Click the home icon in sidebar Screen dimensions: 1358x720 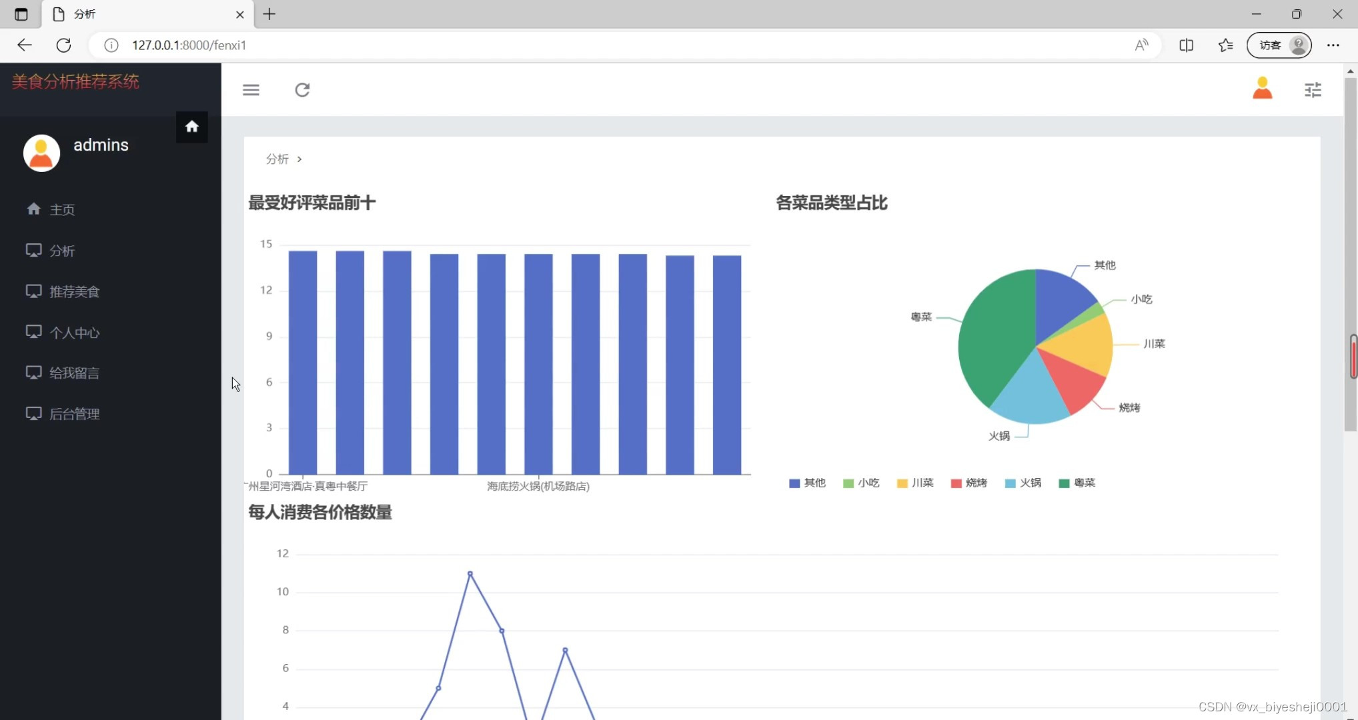pos(192,125)
